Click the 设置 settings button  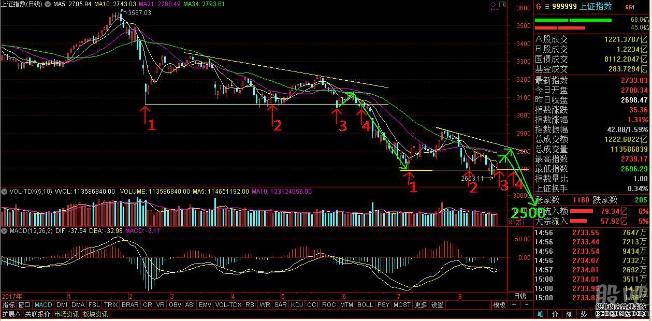pyautogui.click(x=438, y=305)
